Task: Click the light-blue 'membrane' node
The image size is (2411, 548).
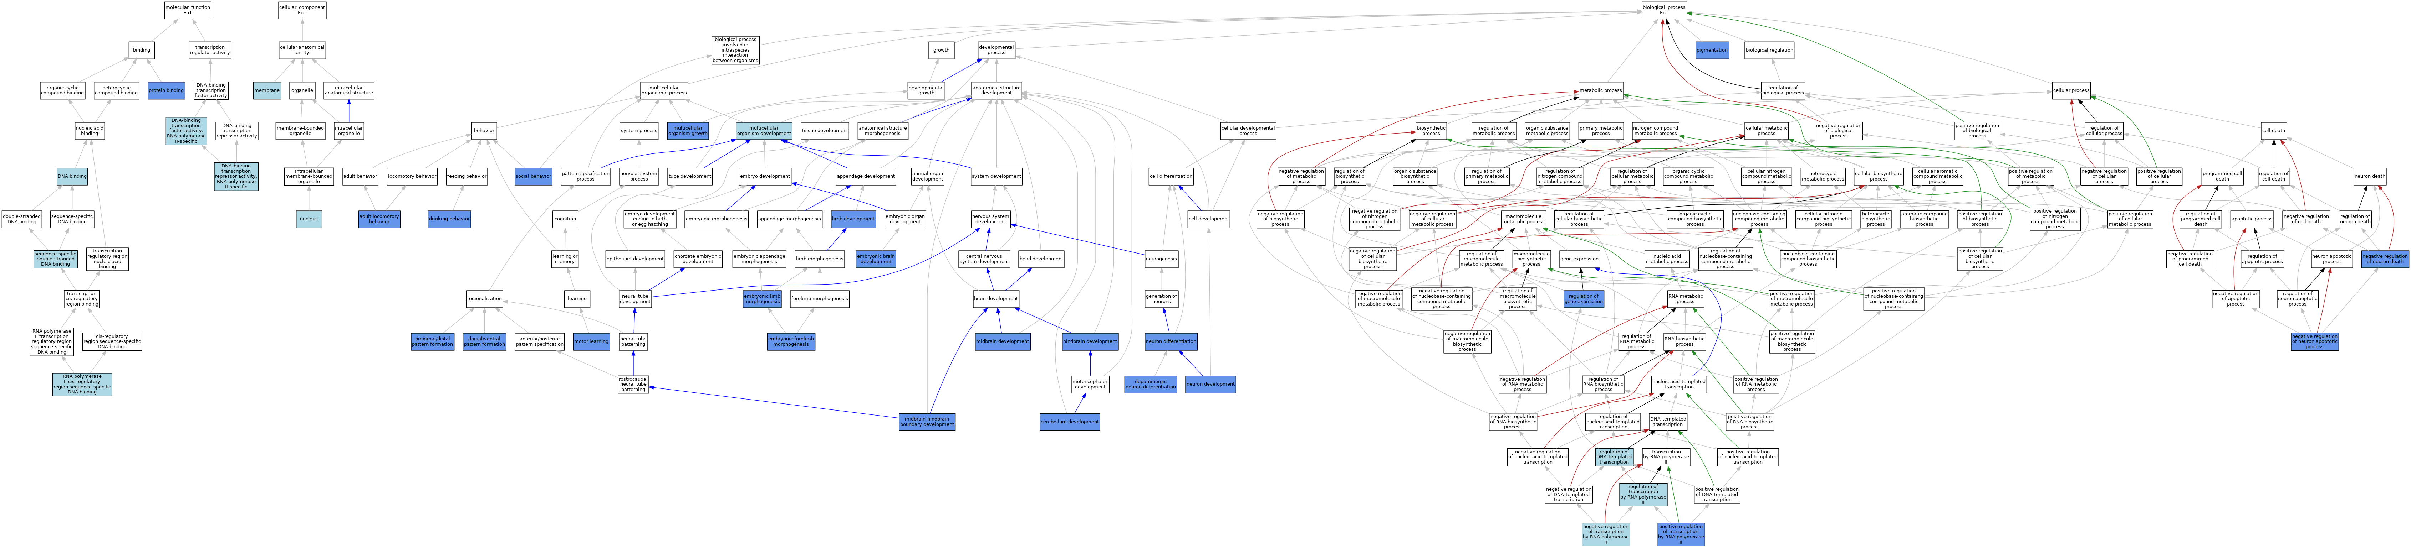Action: click(x=267, y=91)
